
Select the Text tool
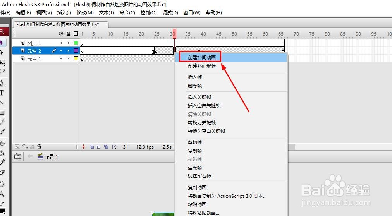pyautogui.click(x=2, y=93)
